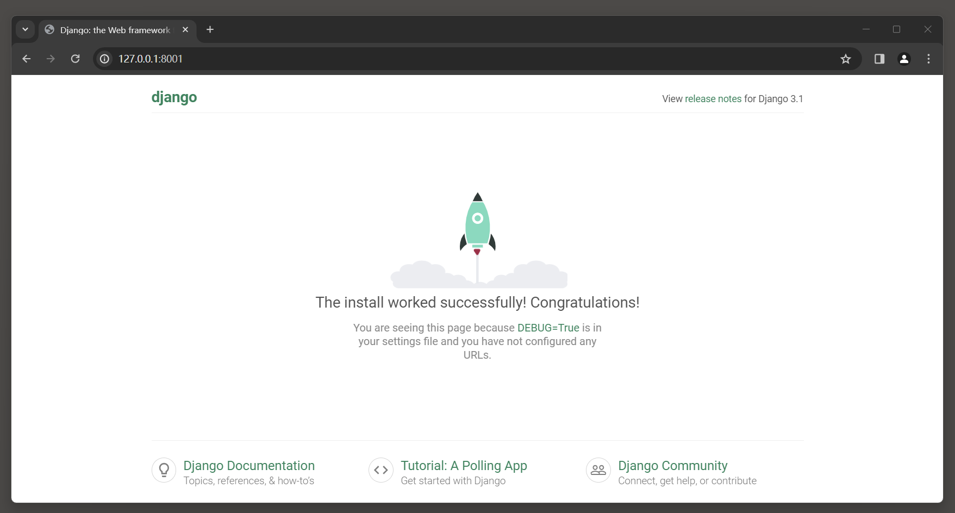Screen dimensions: 955x513
Task: Bookmark this page with star icon
Action: click(x=846, y=59)
